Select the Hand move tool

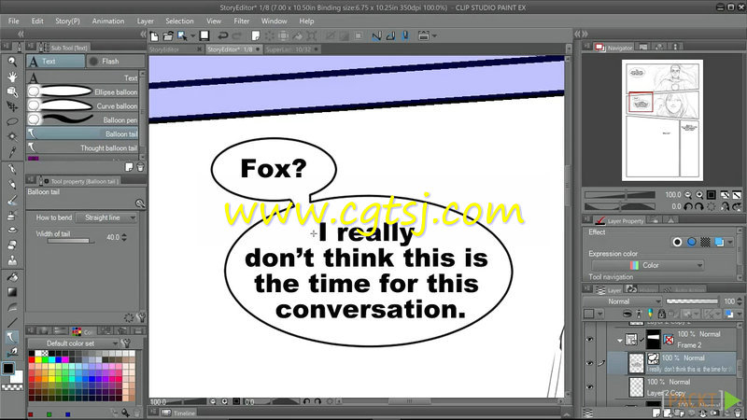(12, 77)
